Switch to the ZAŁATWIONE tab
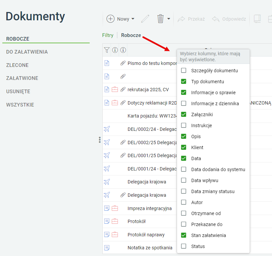 pos(22,78)
